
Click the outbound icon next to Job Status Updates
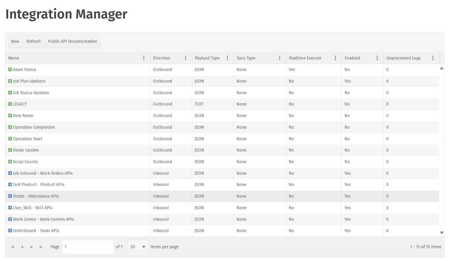point(10,93)
